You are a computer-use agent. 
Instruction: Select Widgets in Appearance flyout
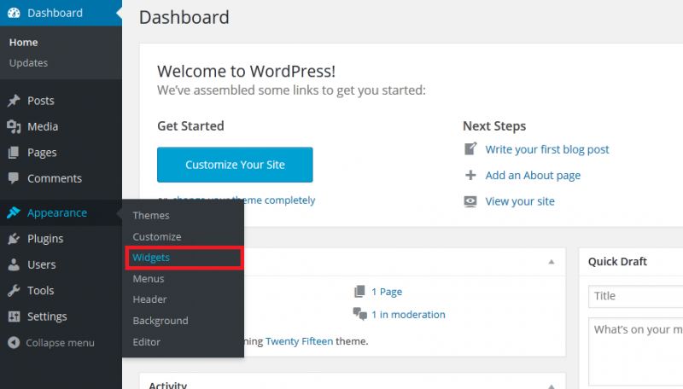(x=151, y=258)
